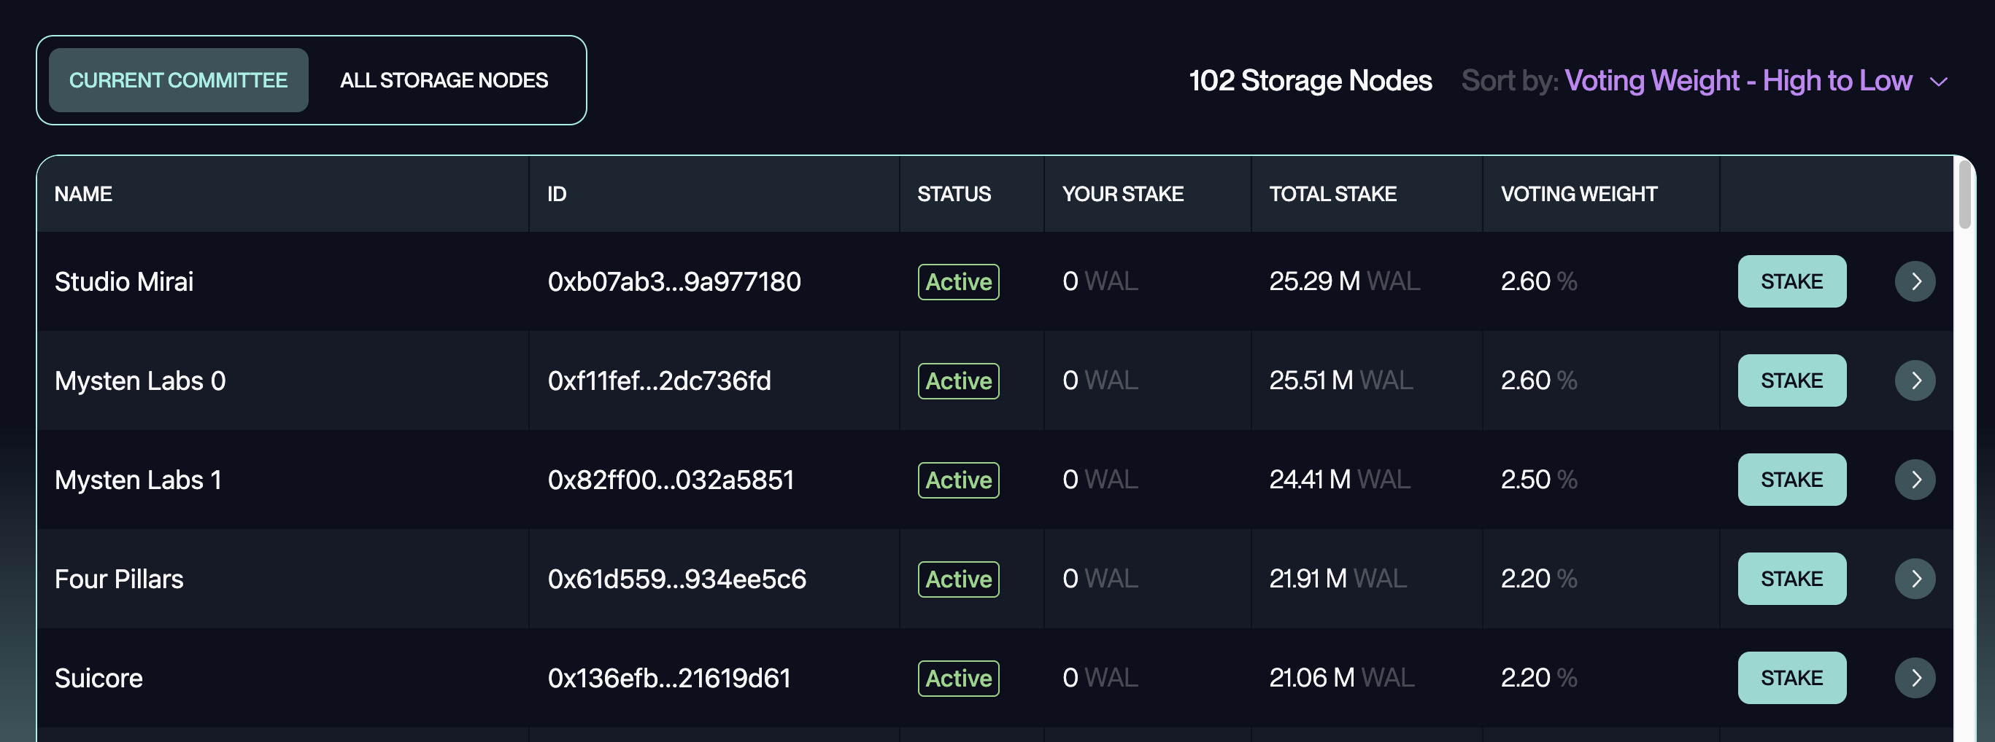The height and width of the screenshot is (742, 1995).
Task: Click the 102 Storage Nodes count
Action: click(1310, 80)
